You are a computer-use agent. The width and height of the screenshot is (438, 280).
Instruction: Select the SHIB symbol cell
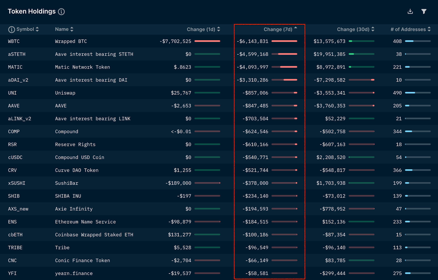click(x=14, y=196)
